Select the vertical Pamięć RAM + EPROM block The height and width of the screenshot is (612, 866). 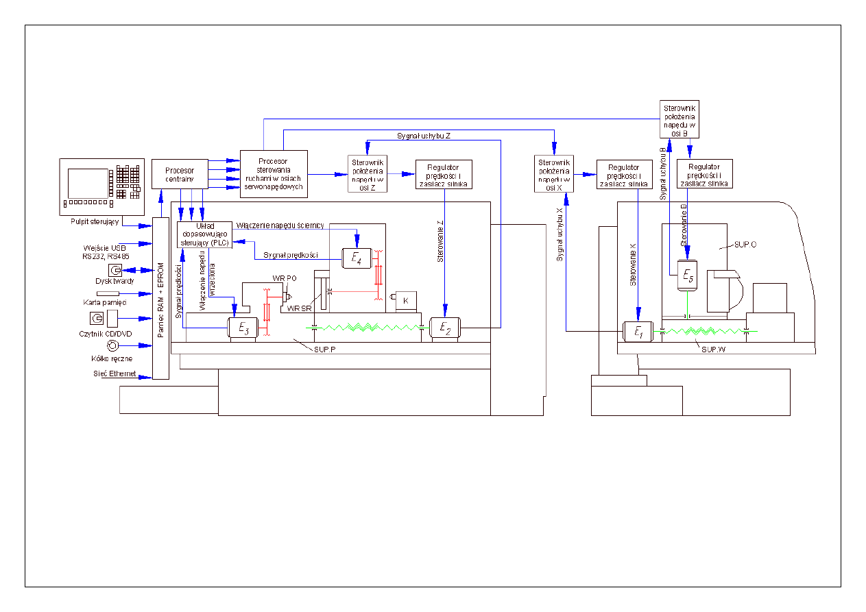tap(160, 299)
